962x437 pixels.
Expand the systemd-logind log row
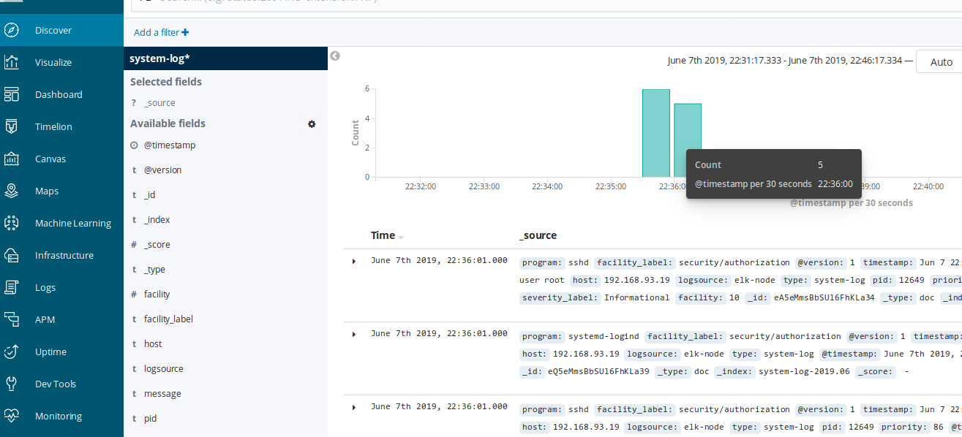click(354, 334)
